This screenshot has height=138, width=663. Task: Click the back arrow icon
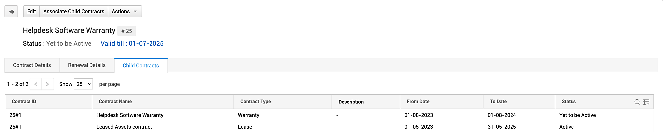pyautogui.click(x=11, y=12)
